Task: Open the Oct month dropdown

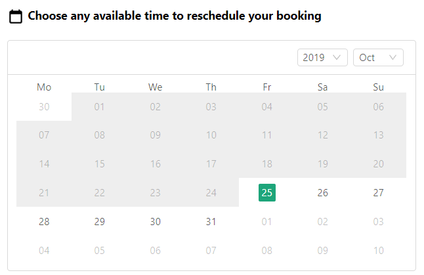Action: [x=377, y=58]
